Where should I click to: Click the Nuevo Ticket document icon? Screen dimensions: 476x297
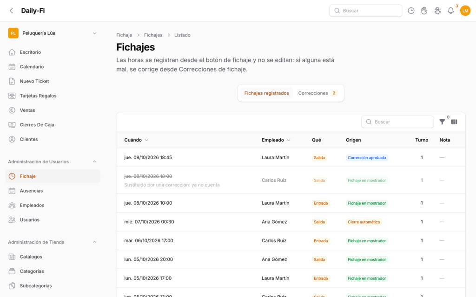tap(12, 81)
